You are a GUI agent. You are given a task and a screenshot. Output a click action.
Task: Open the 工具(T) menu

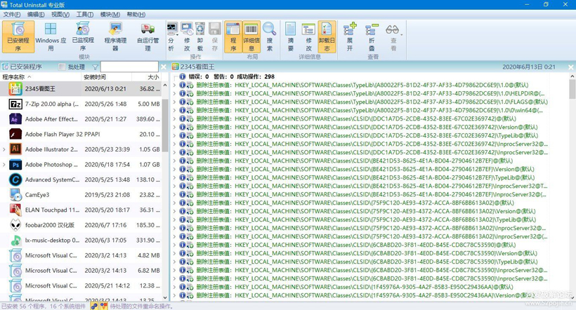click(84, 14)
